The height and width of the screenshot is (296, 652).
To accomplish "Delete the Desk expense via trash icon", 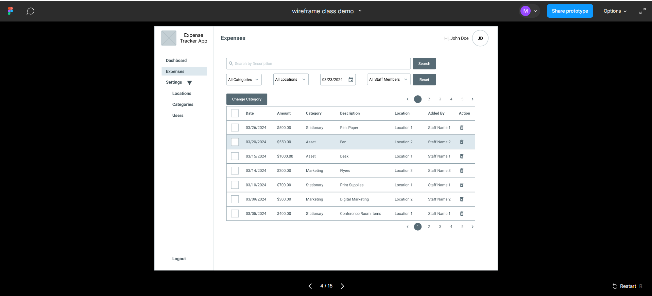I will pyautogui.click(x=462, y=156).
